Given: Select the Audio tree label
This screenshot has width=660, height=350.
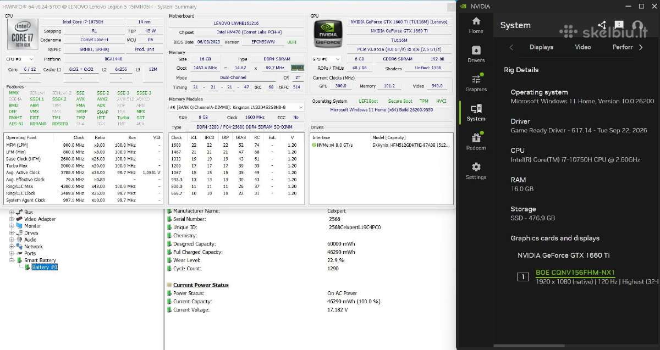Looking at the screenshot, I should tap(30, 240).
